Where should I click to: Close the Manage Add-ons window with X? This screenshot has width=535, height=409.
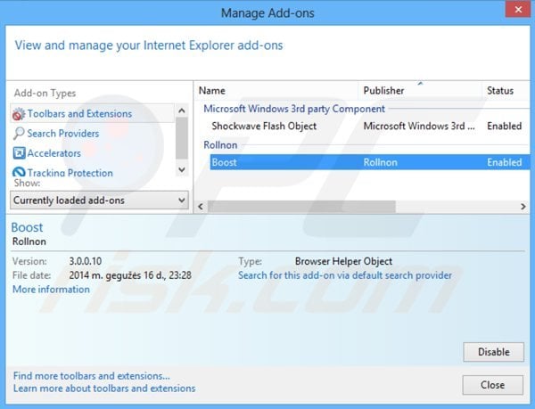click(x=514, y=13)
